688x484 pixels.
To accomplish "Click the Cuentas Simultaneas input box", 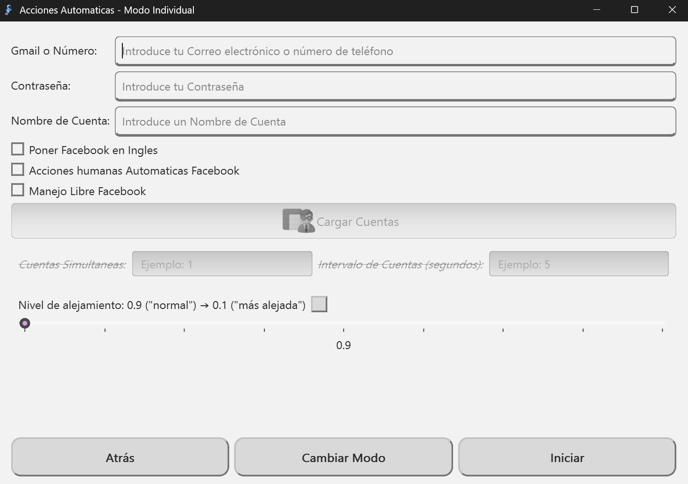I will click(x=222, y=264).
